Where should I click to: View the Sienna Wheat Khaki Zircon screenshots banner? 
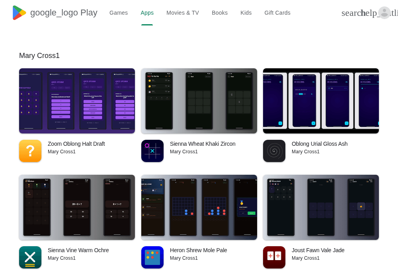(x=199, y=101)
